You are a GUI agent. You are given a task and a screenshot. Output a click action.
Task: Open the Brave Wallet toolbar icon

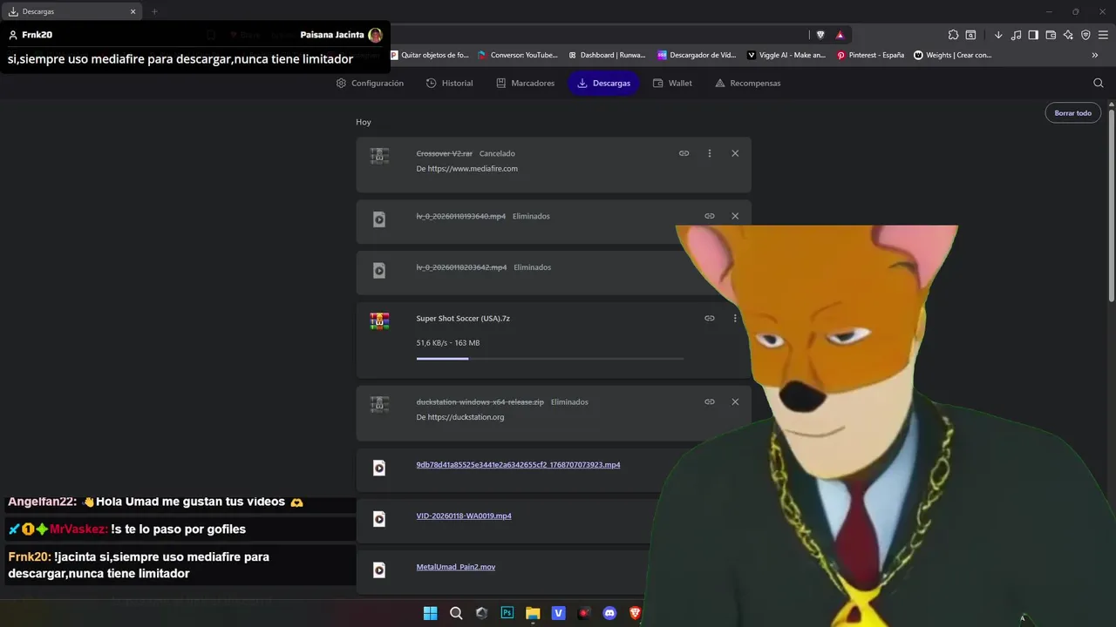[x=1051, y=35]
